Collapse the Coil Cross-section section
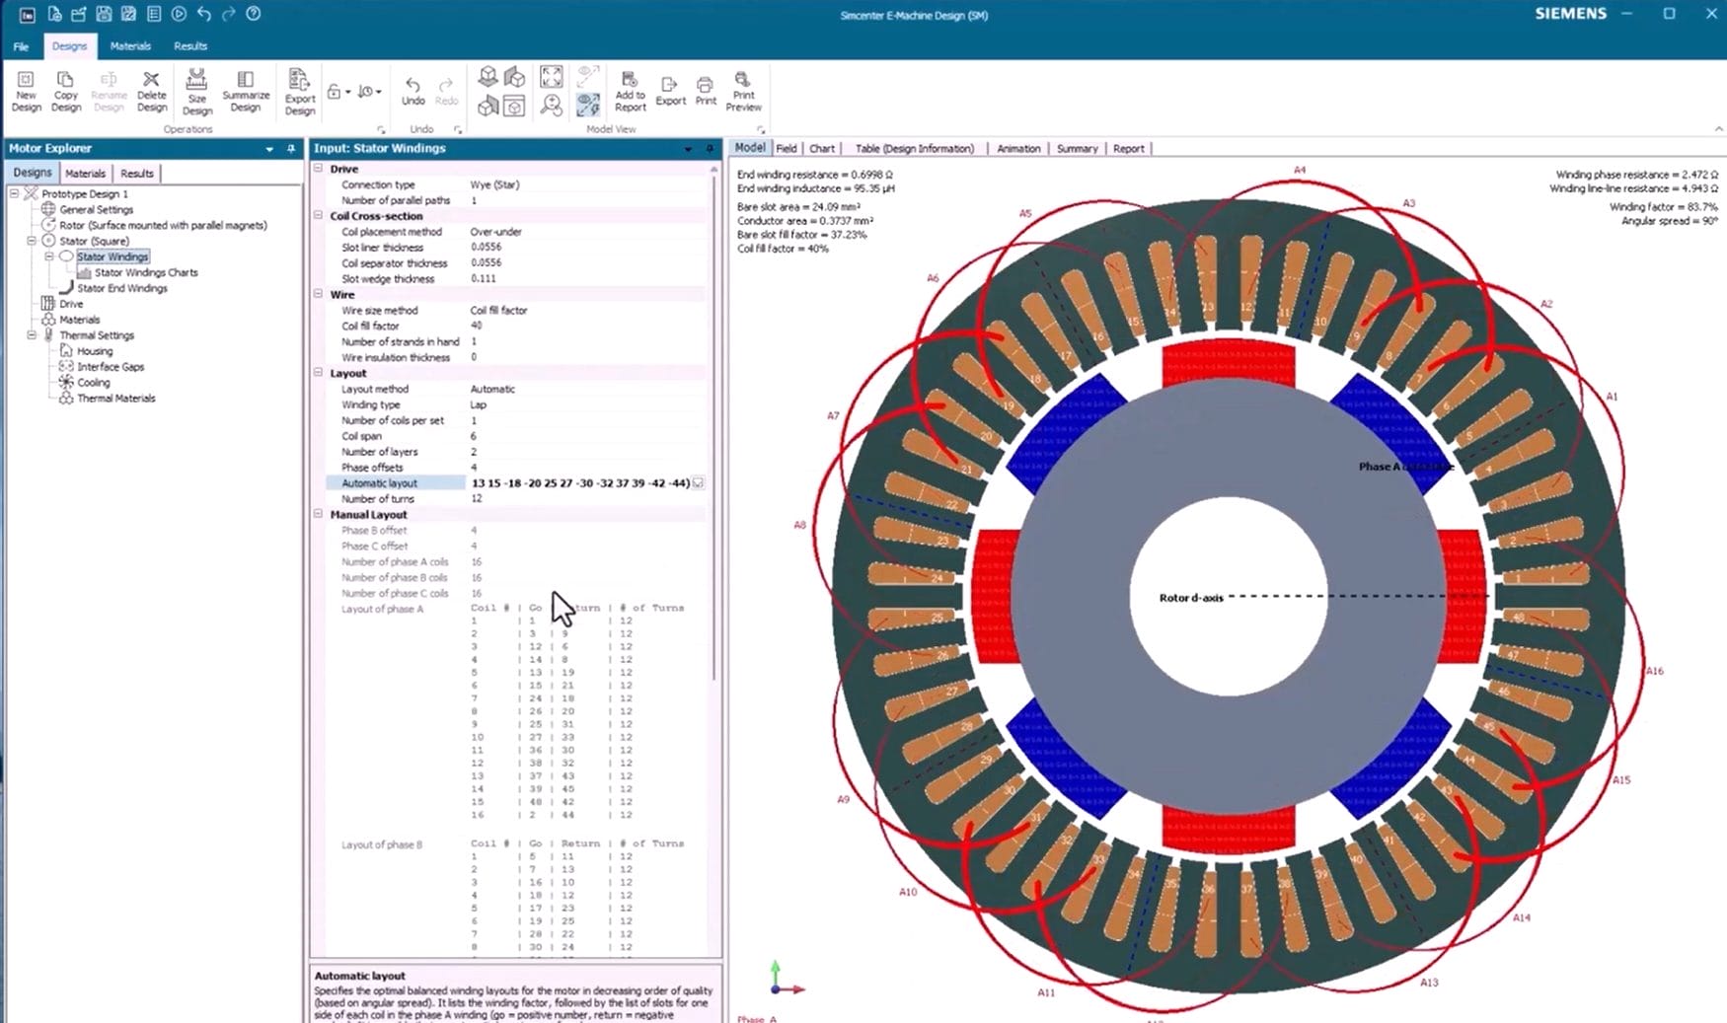This screenshot has height=1023, width=1727. coord(317,215)
